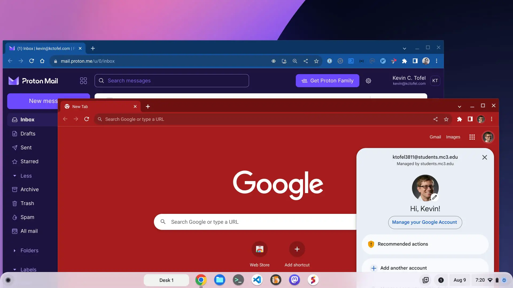Image resolution: width=513 pixels, height=288 pixels.
Task: Select the New Tab tab
Action: pos(101,106)
